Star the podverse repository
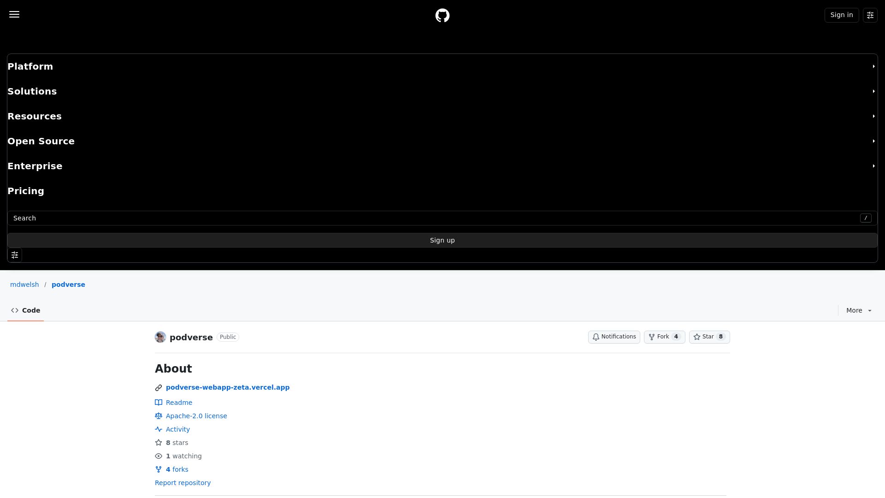 click(709, 337)
